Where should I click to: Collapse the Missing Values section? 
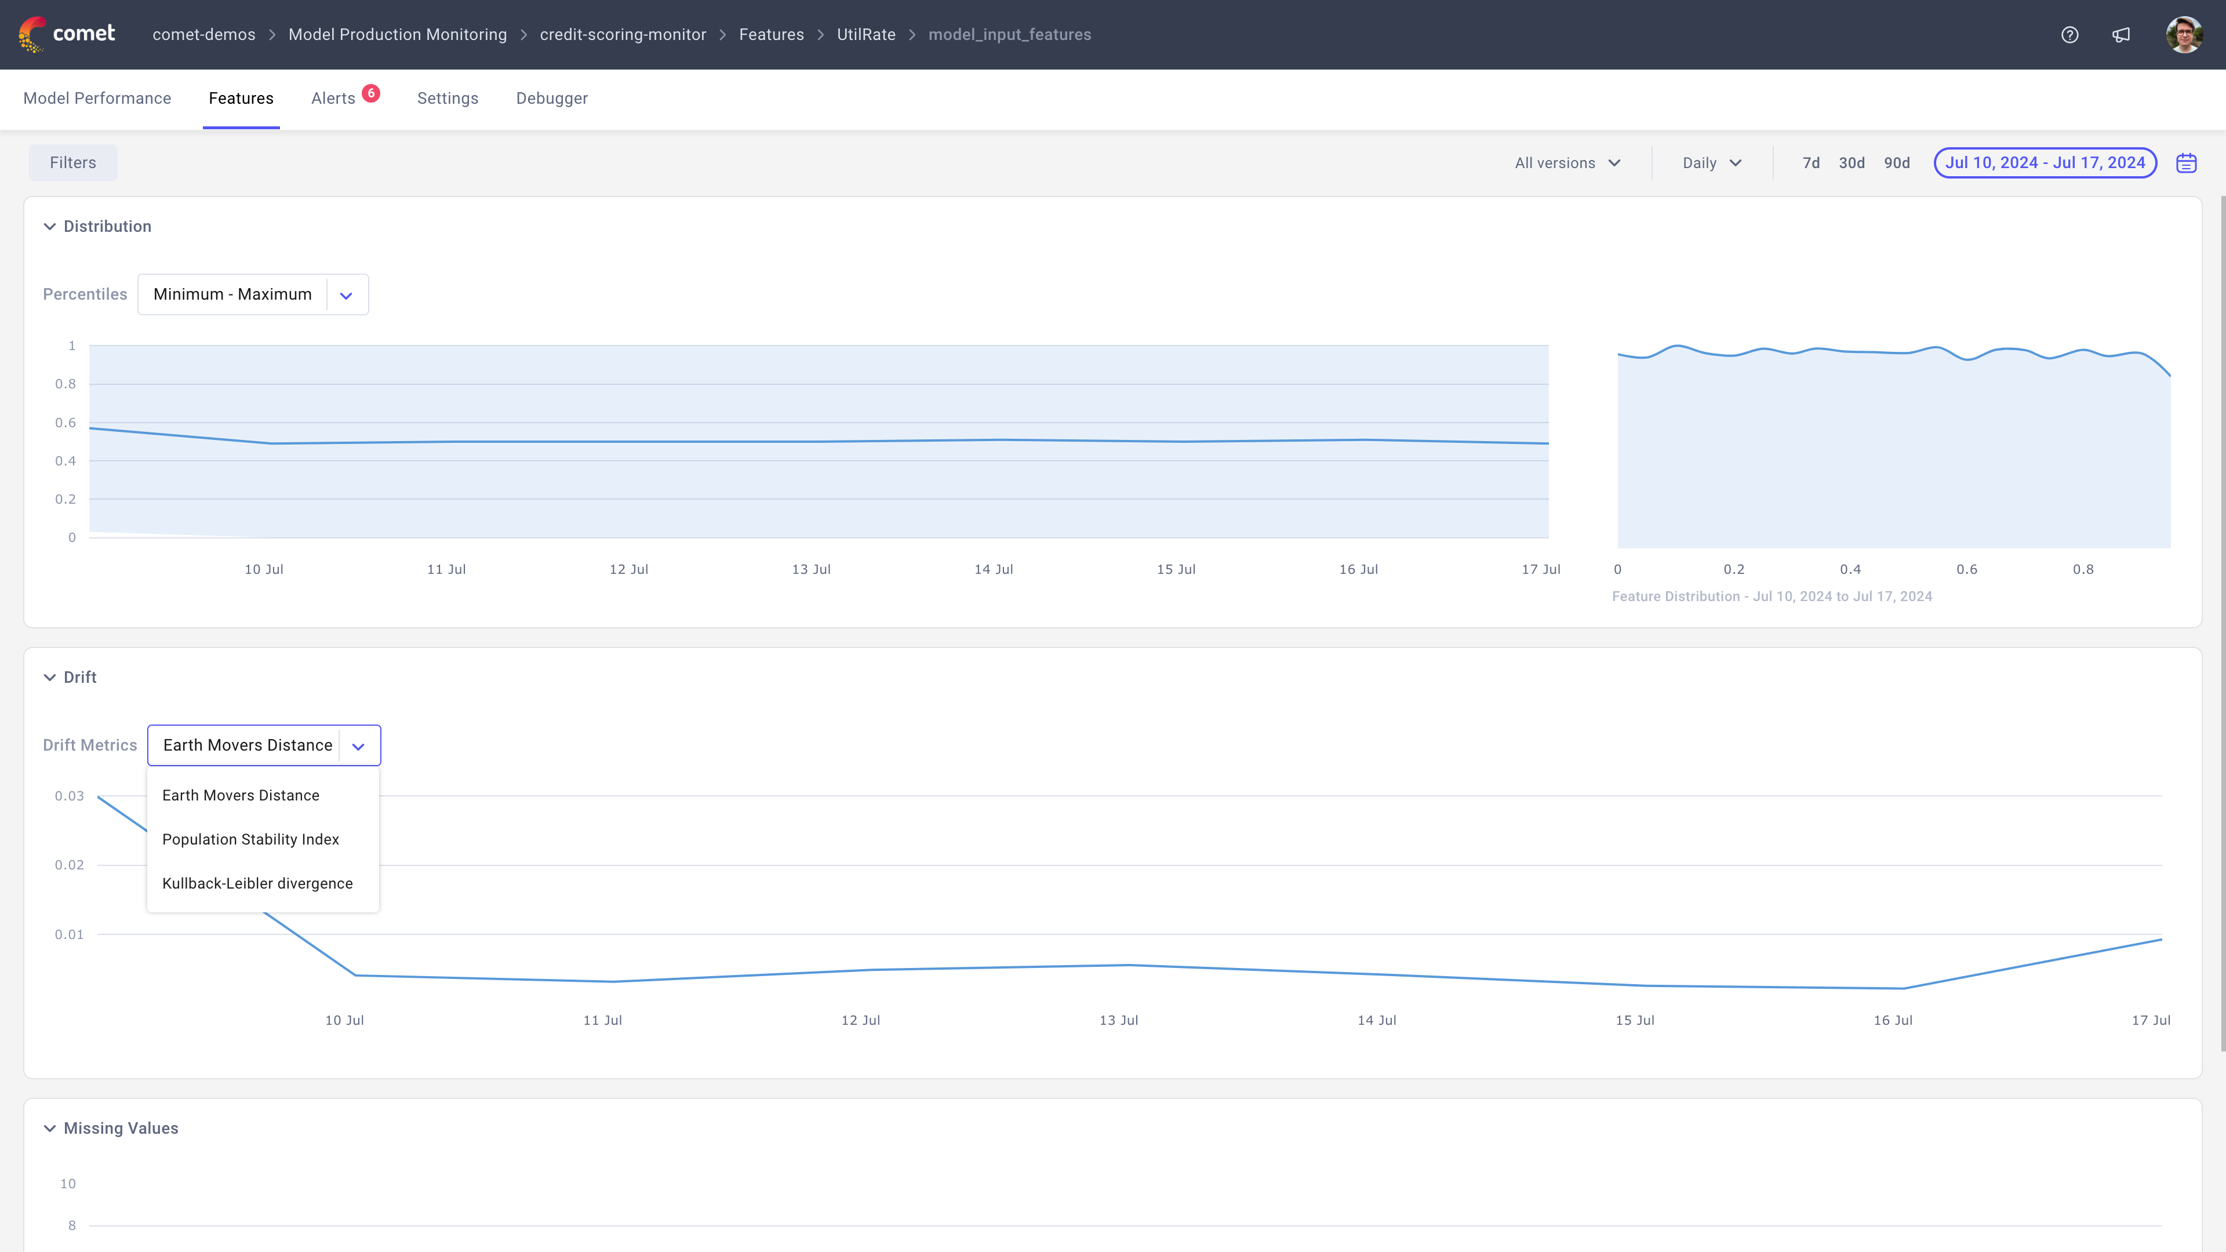(x=50, y=1127)
